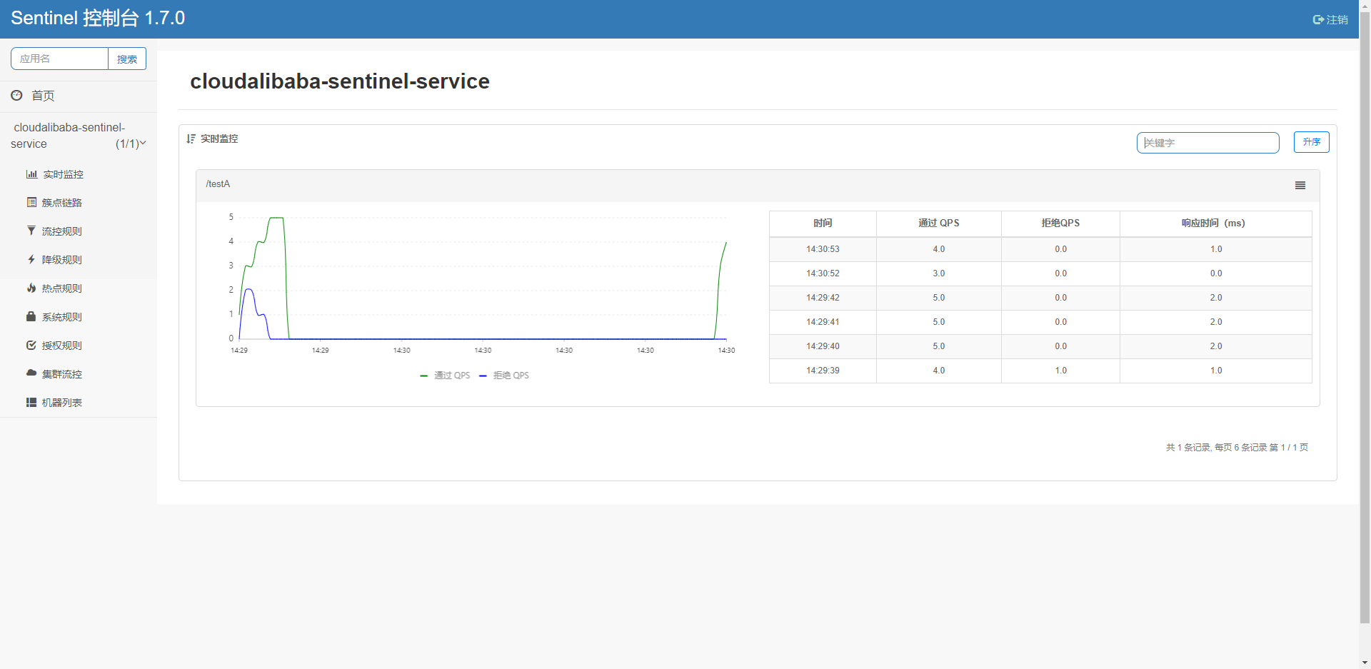The image size is (1371, 669).
Task: Click the 时间 column header
Action: coord(823,223)
